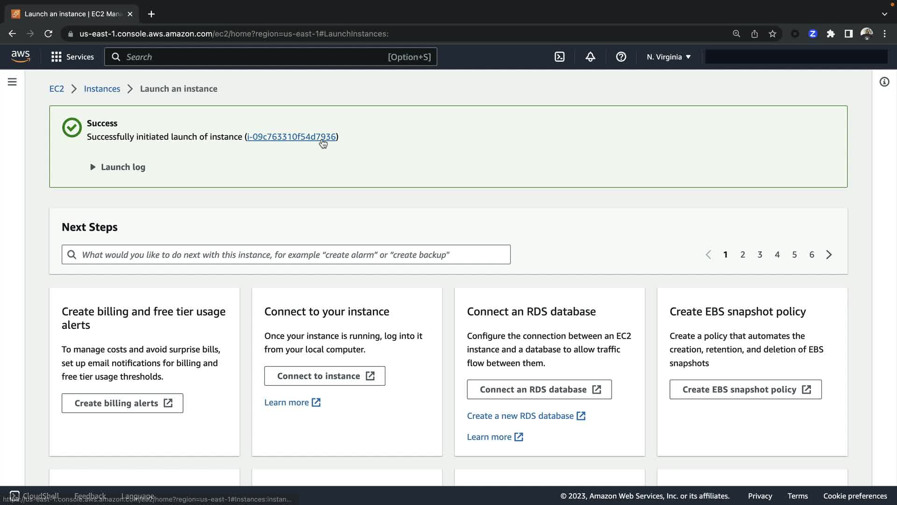Open the info panel icon on the right side

(884, 82)
